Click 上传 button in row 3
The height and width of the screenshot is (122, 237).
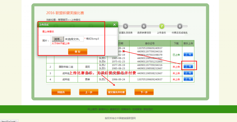point(188,73)
